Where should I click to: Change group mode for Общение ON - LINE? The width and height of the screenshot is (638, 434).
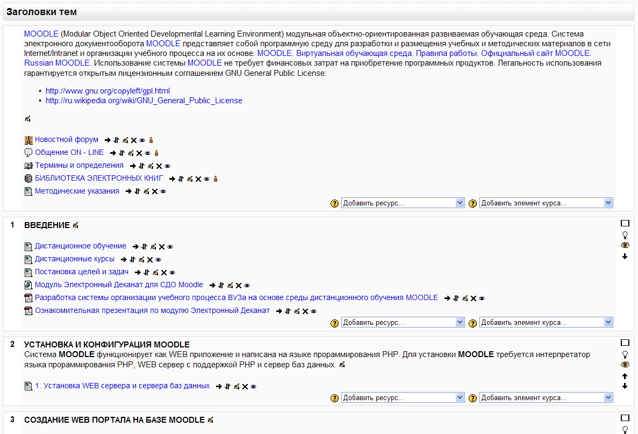[x=156, y=153]
